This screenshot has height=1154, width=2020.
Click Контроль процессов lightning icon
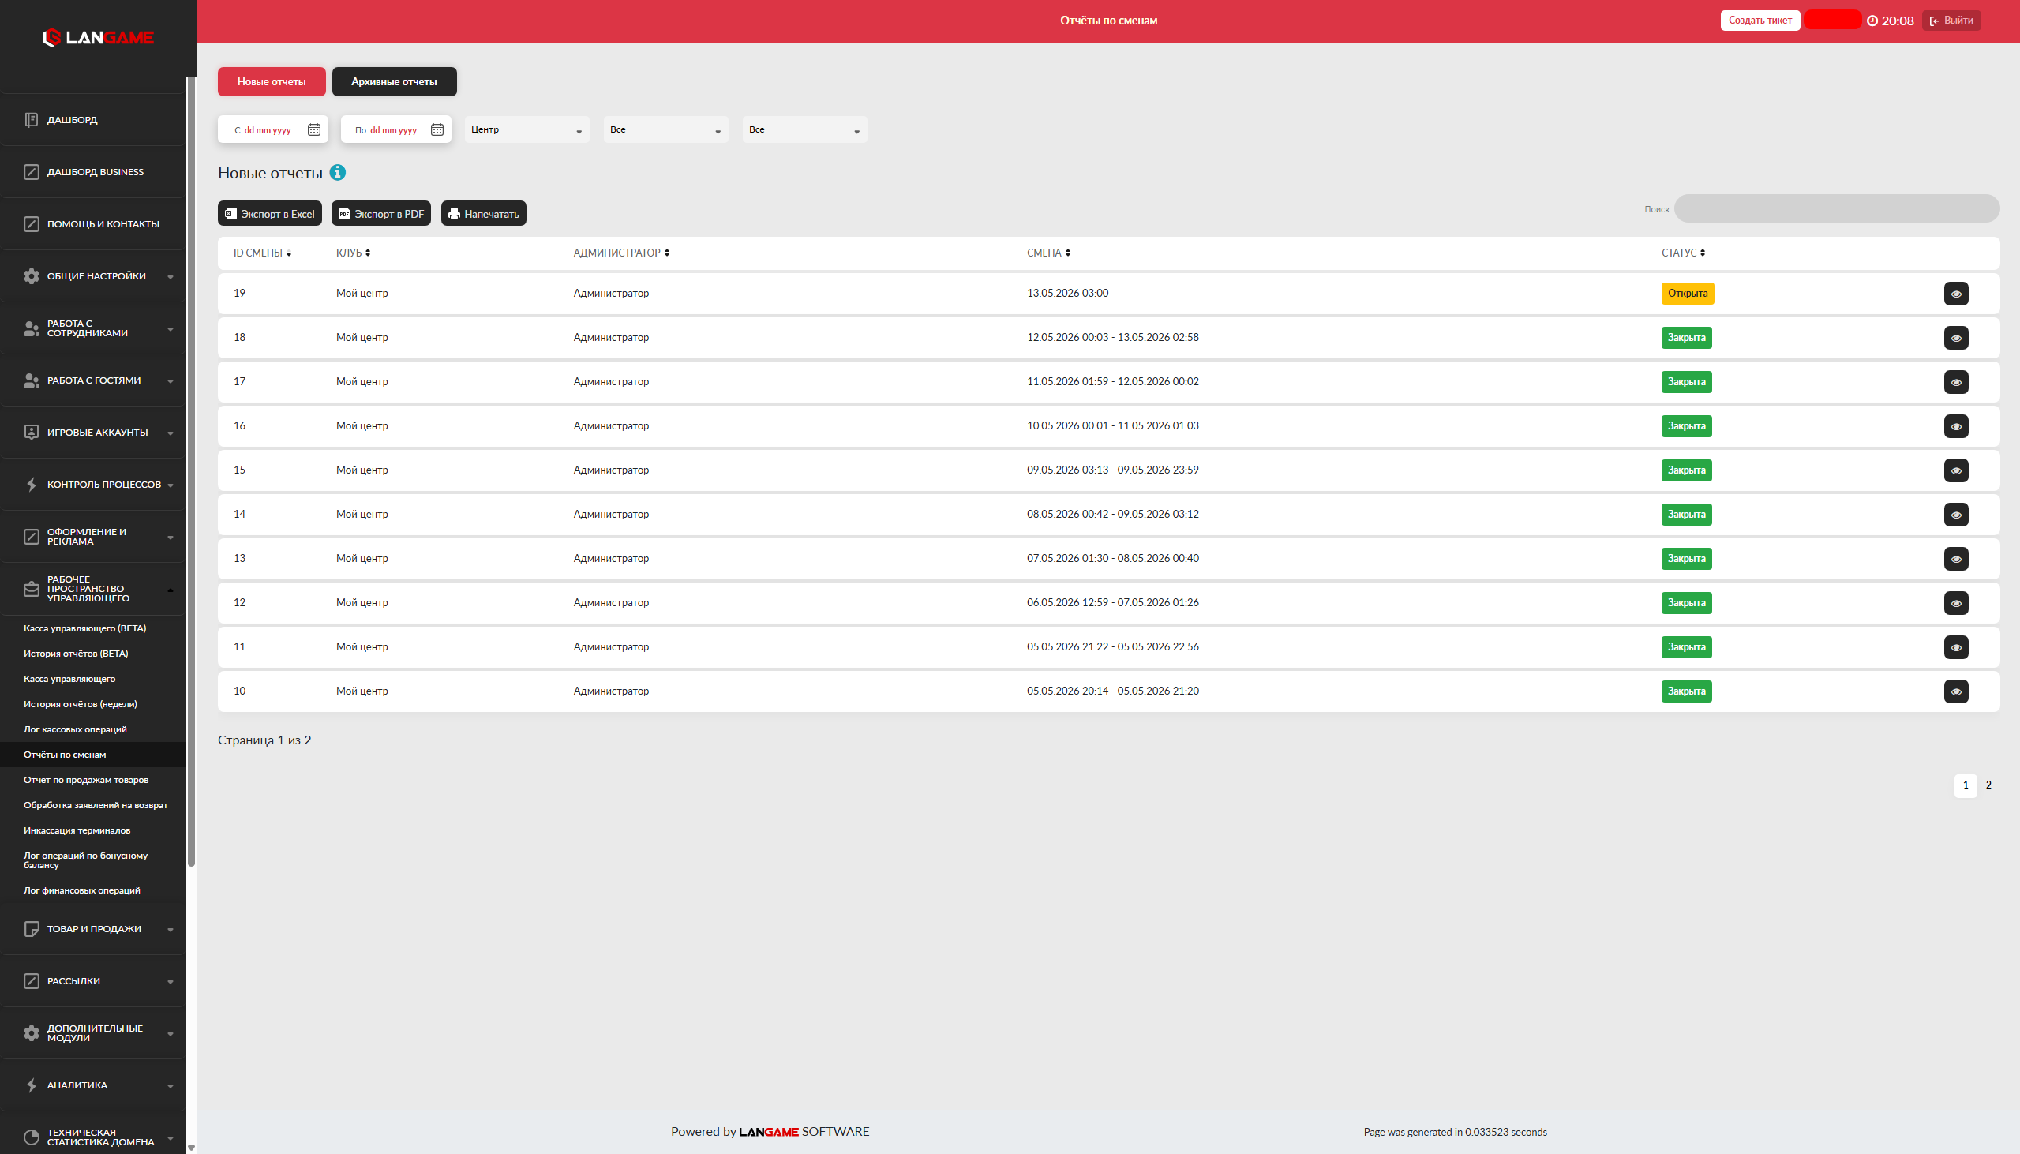pyautogui.click(x=31, y=485)
